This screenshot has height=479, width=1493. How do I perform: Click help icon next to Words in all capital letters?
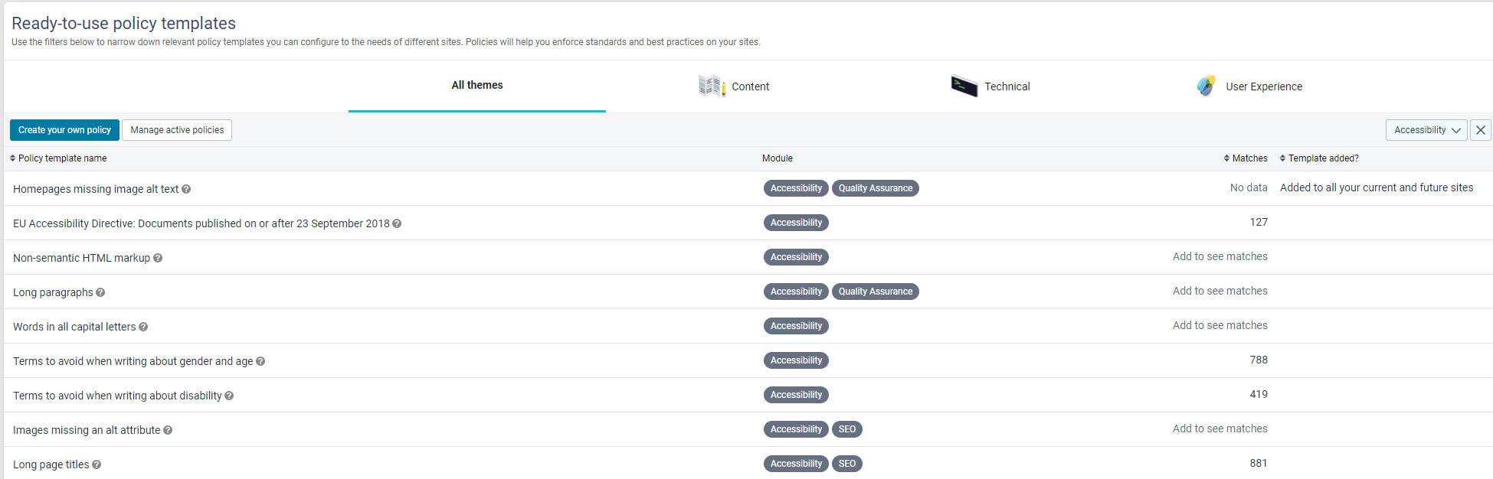click(x=143, y=327)
